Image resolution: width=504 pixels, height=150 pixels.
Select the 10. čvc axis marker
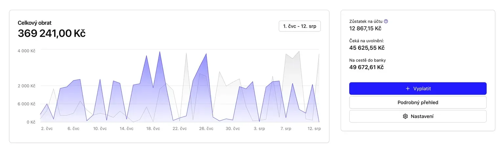coord(100,129)
